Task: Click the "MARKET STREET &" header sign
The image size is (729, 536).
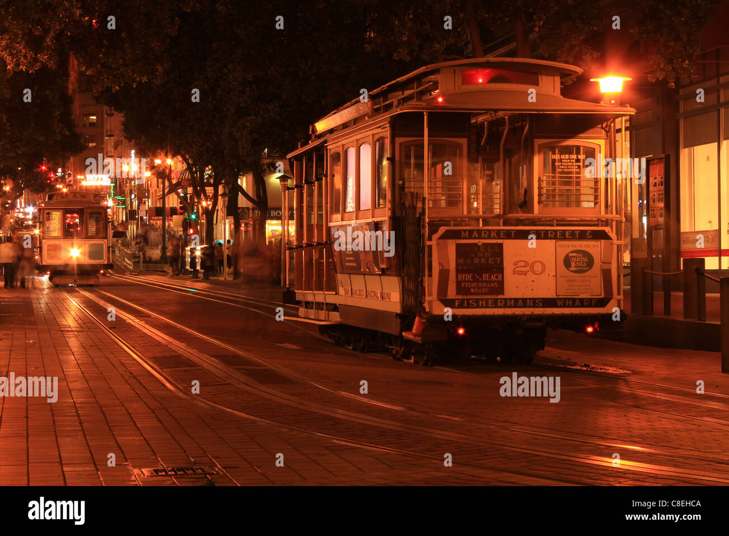Action: [524, 234]
